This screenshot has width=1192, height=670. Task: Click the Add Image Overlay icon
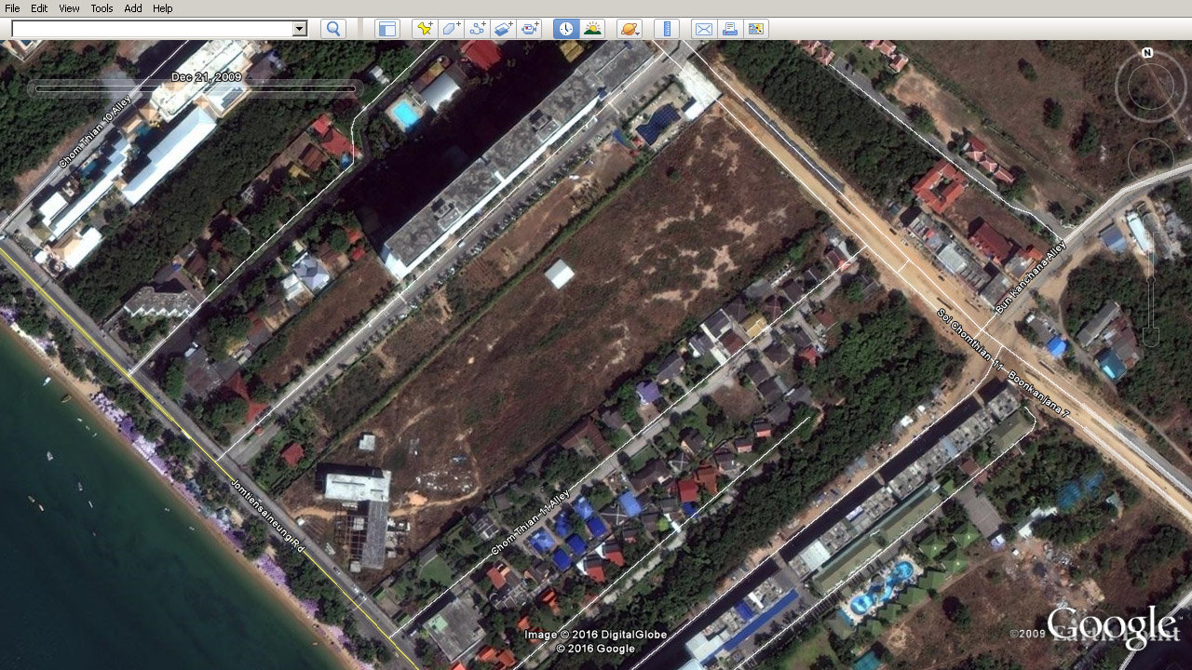(x=504, y=29)
